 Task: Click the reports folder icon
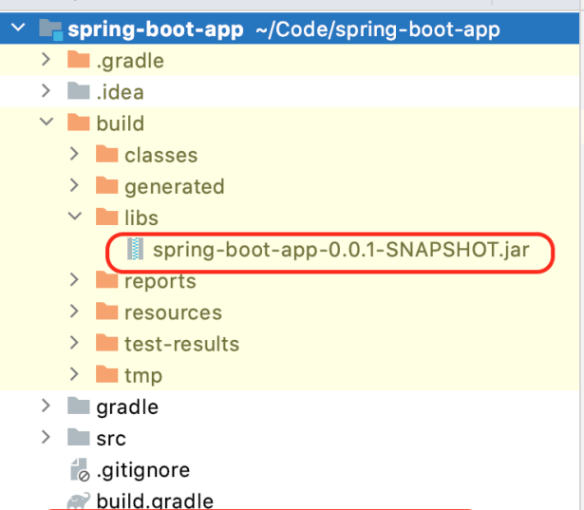(x=107, y=280)
